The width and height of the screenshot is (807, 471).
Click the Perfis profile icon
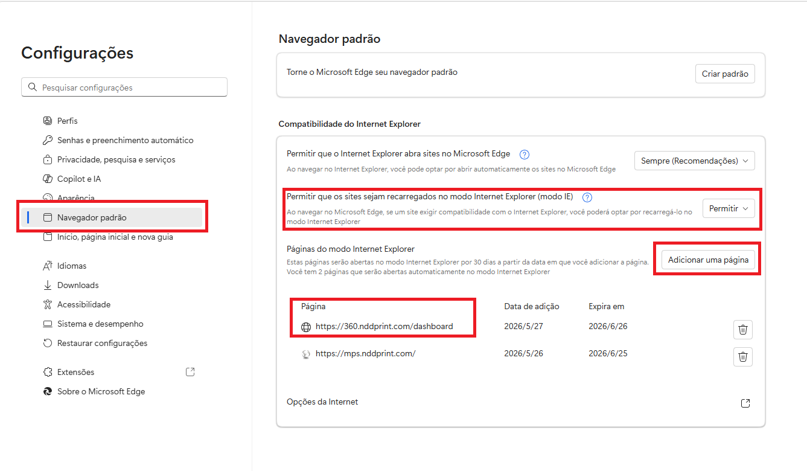coord(48,121)
